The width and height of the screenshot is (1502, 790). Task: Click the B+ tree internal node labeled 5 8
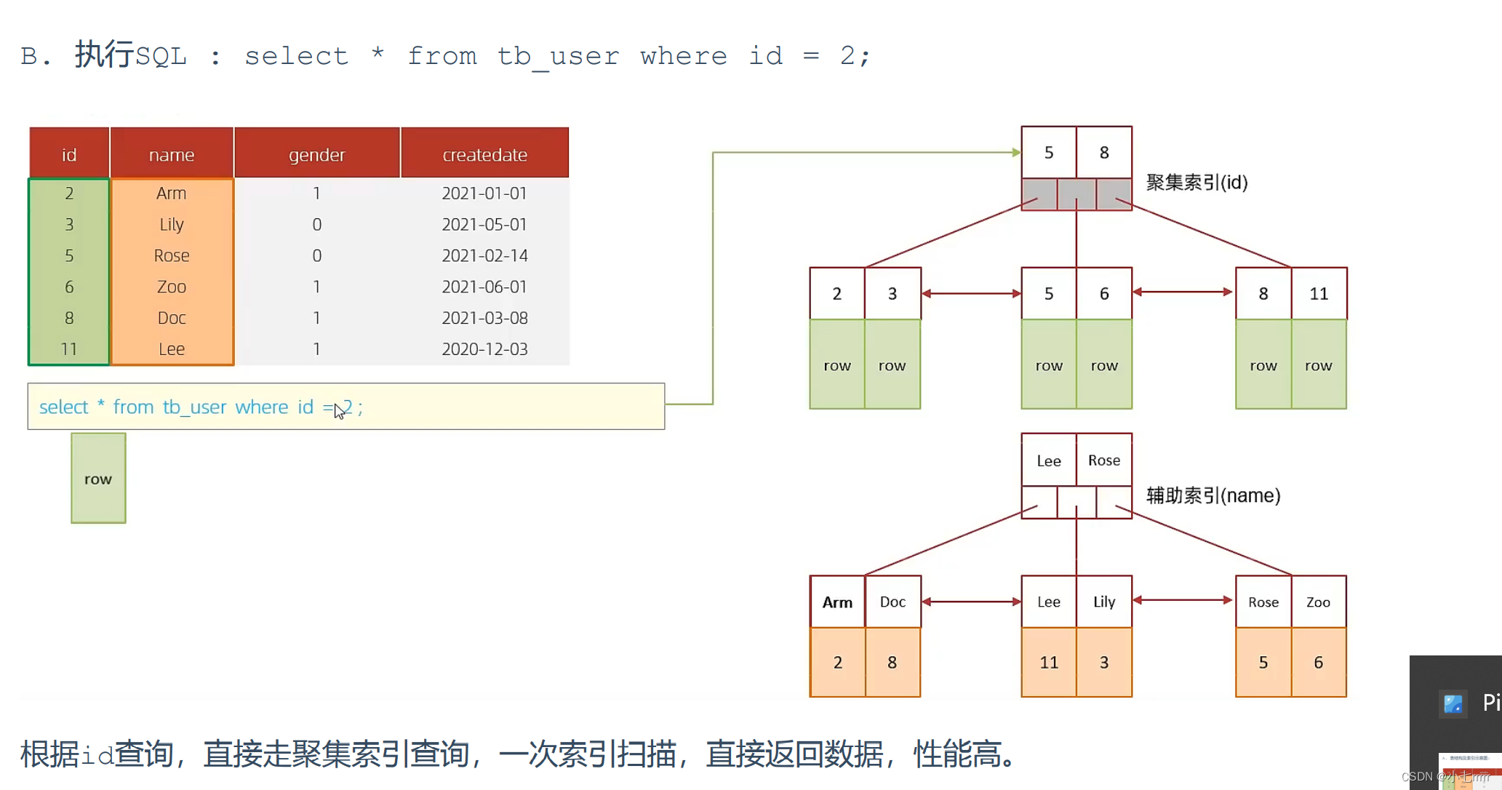point(1076,152)
